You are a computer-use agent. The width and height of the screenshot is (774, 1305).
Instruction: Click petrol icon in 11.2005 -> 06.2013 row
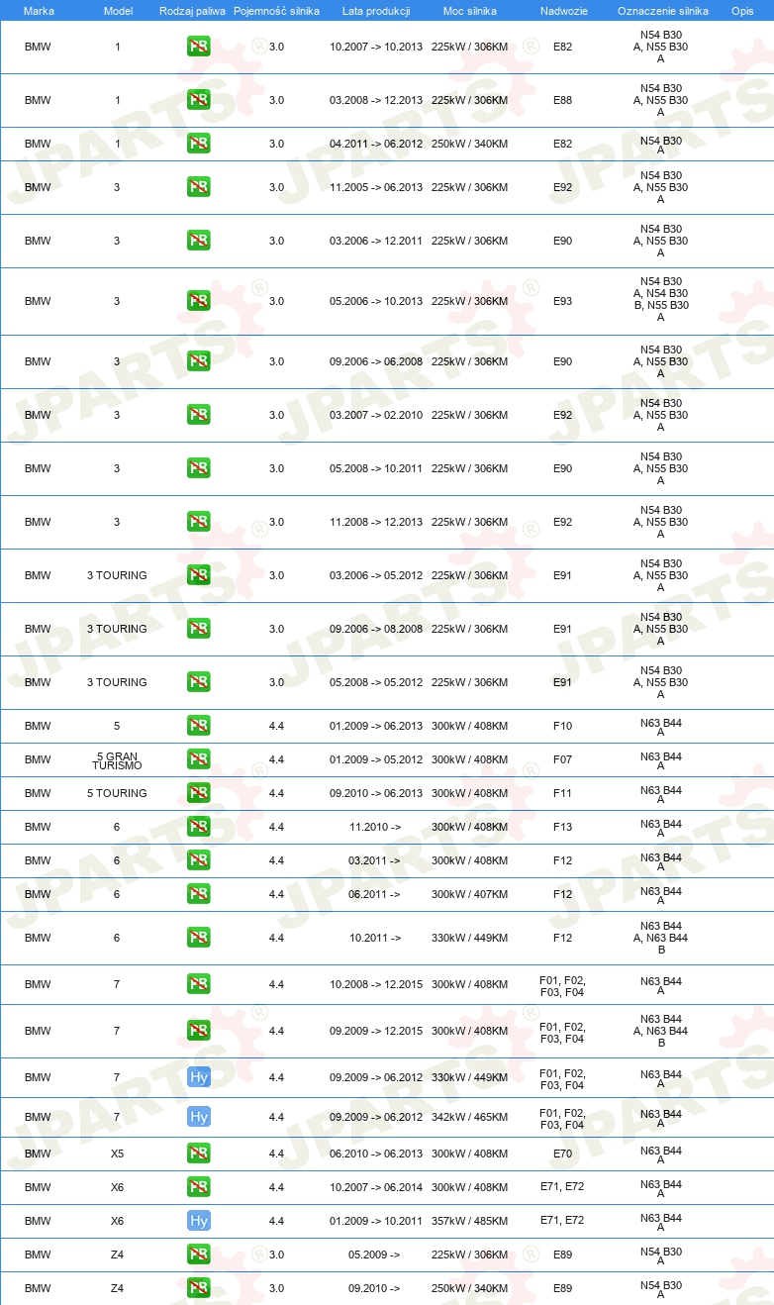198,187
